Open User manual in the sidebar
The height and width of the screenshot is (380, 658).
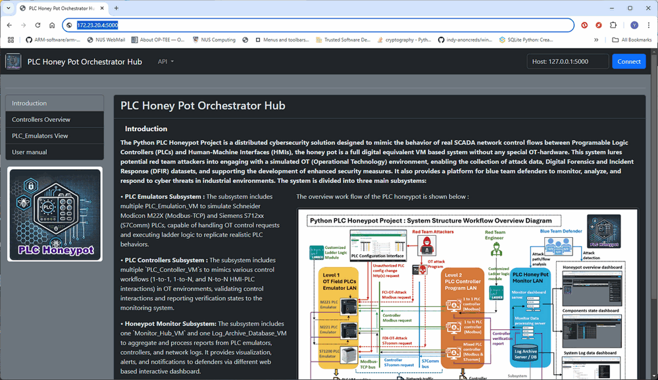pyautogui.click(x=55, y=152)
